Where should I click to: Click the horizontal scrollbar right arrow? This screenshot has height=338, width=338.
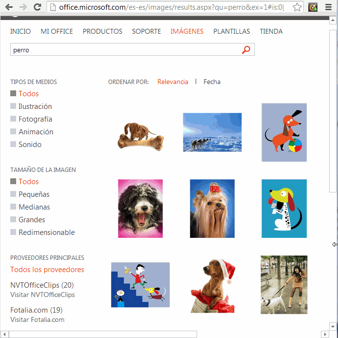[325, 334]
